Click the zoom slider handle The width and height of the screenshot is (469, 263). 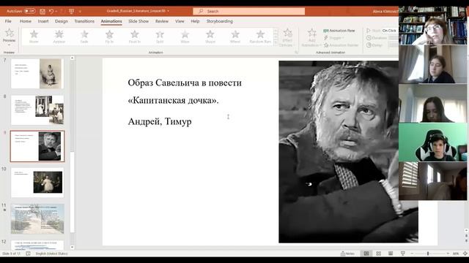coord(428,254)
